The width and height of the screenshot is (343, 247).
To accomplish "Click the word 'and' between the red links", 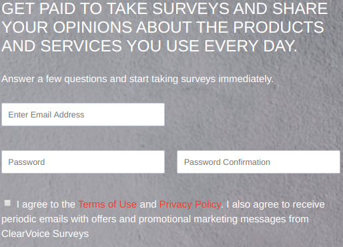I will tap(148, 204).
